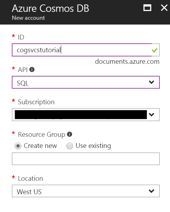170x212 pixels.
Task: Close the Azure Cosmos DB blade
Action: tap(164, 8)
